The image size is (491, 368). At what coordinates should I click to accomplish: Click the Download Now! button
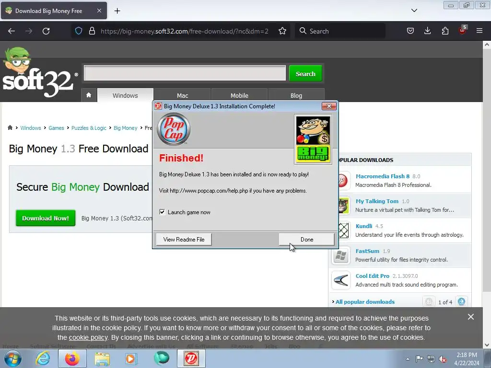tap(46, 218)
